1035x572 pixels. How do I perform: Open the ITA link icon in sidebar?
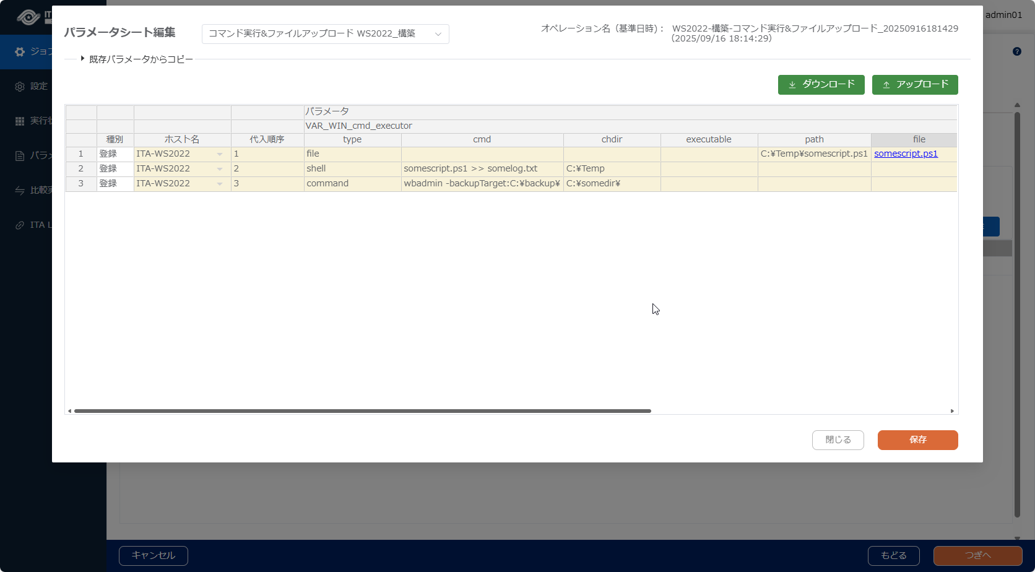pos(20,225)
